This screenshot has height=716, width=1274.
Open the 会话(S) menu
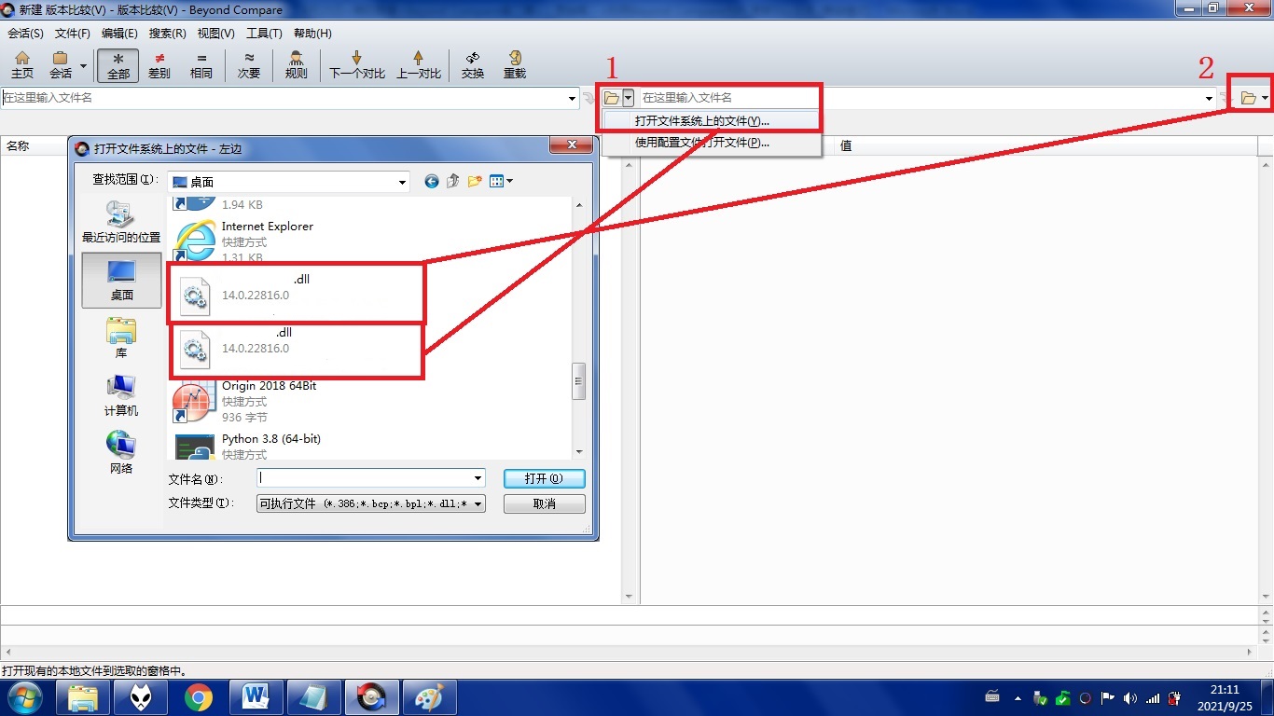pyautogui.click(x=26, y=34)
